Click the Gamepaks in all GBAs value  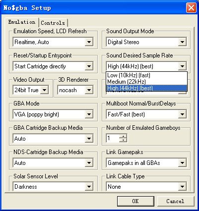134,163
